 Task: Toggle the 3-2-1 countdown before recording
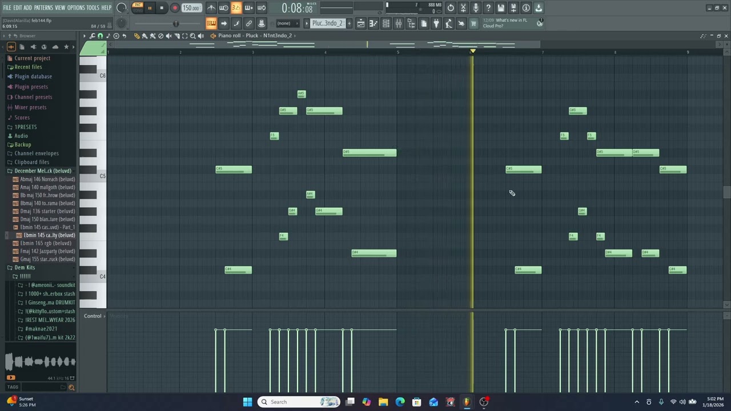pos(236,8)
